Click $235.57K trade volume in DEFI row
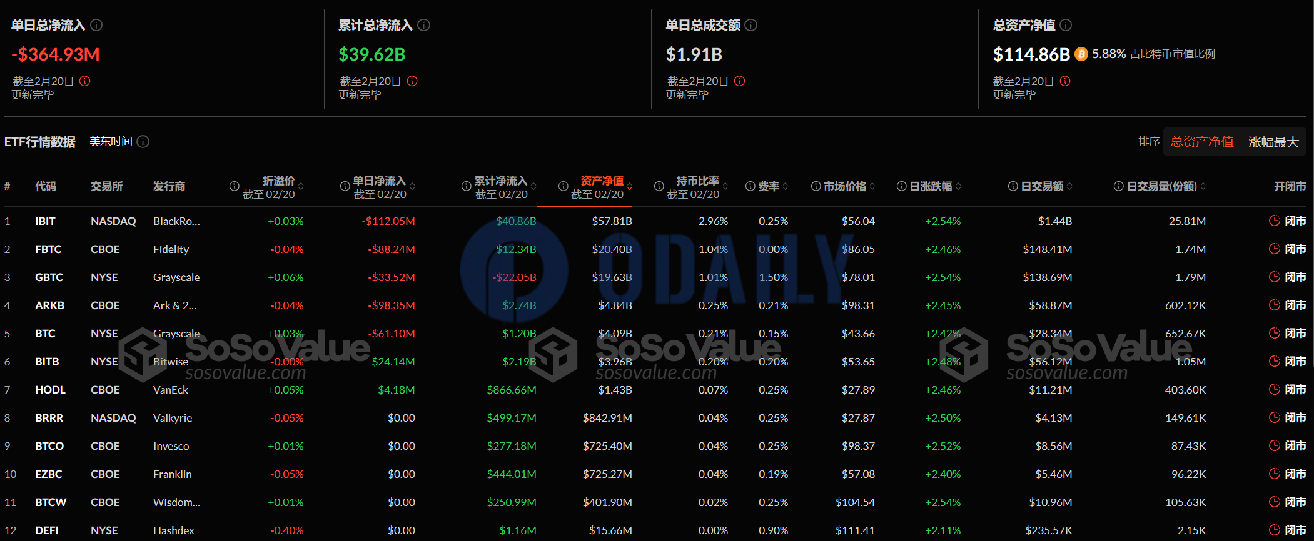This screenshot has height=541, width=1314. [x=1049, y=530]
